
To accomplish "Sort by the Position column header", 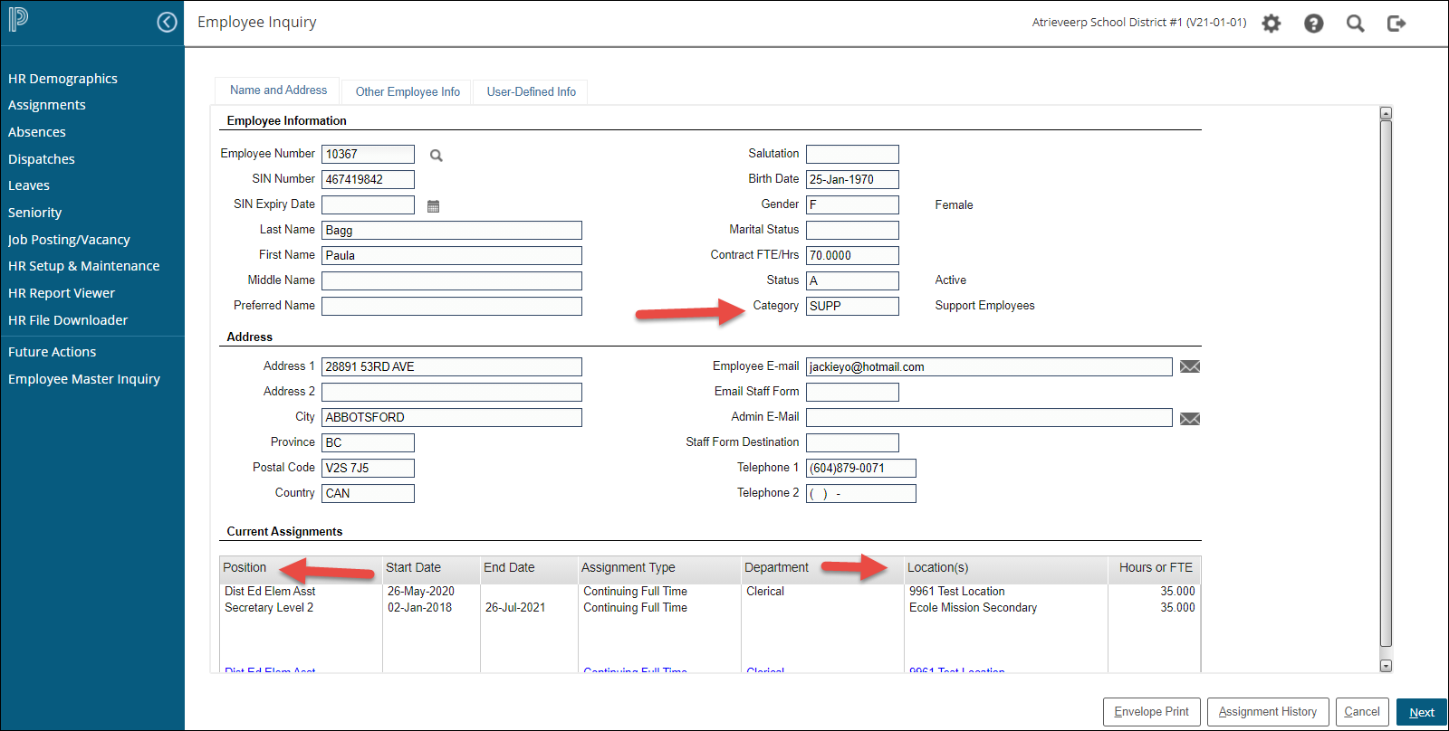I will click(x=245, y=567).
